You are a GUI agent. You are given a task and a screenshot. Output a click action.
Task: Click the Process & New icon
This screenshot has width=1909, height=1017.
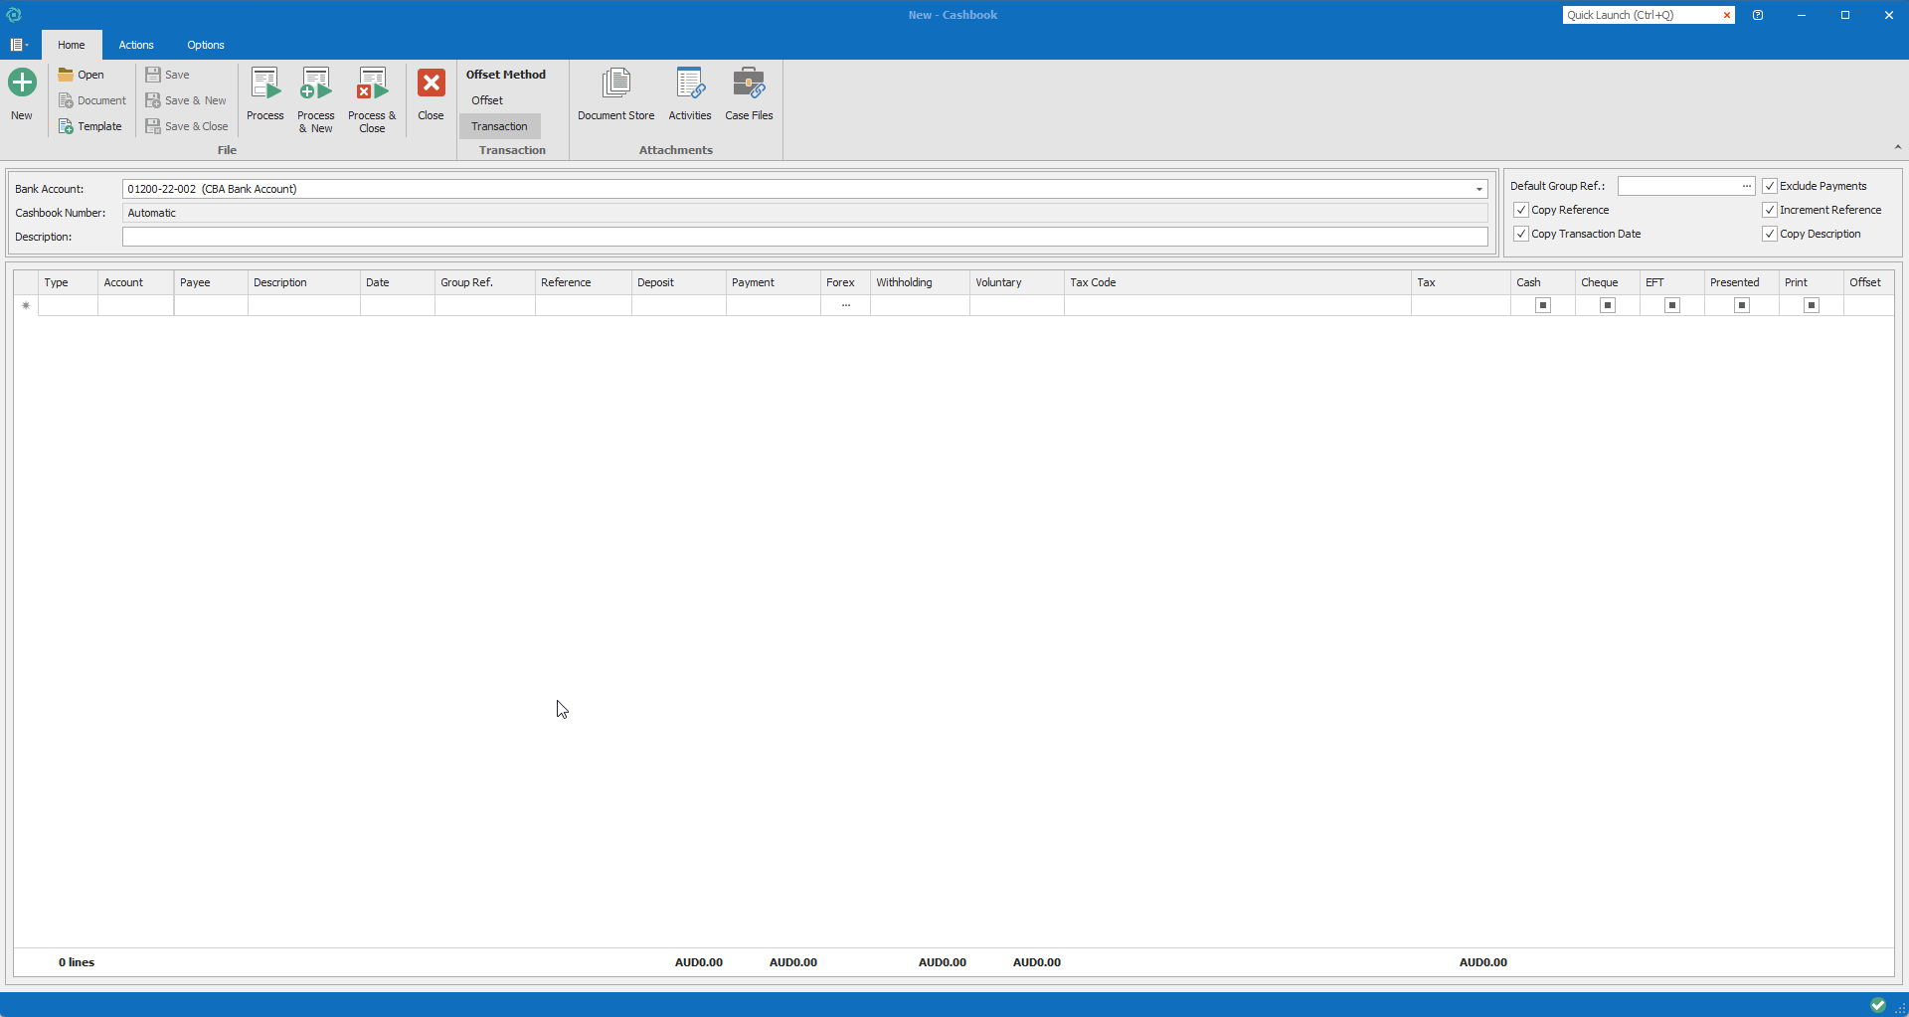[315, 85]
